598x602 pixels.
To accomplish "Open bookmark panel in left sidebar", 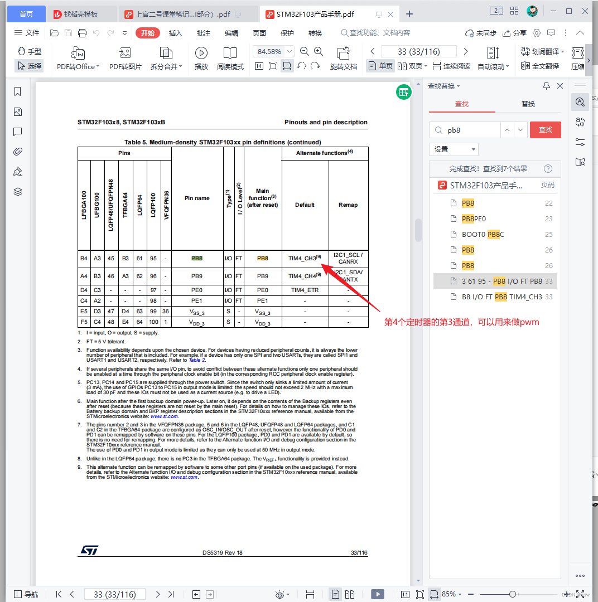I will pos(18,91).
